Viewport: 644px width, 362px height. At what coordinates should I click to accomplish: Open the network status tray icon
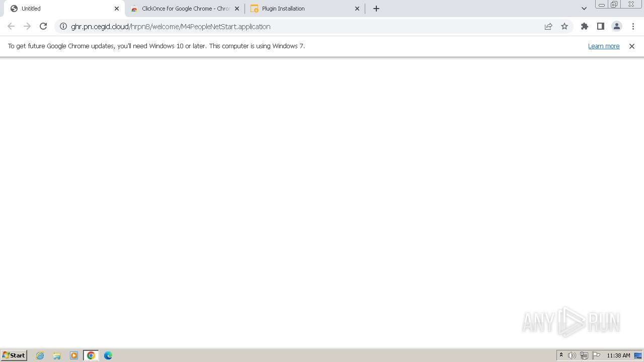[584, 355]
